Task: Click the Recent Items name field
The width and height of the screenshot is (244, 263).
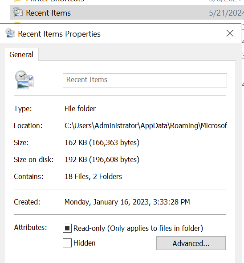Action: (145, 80)
